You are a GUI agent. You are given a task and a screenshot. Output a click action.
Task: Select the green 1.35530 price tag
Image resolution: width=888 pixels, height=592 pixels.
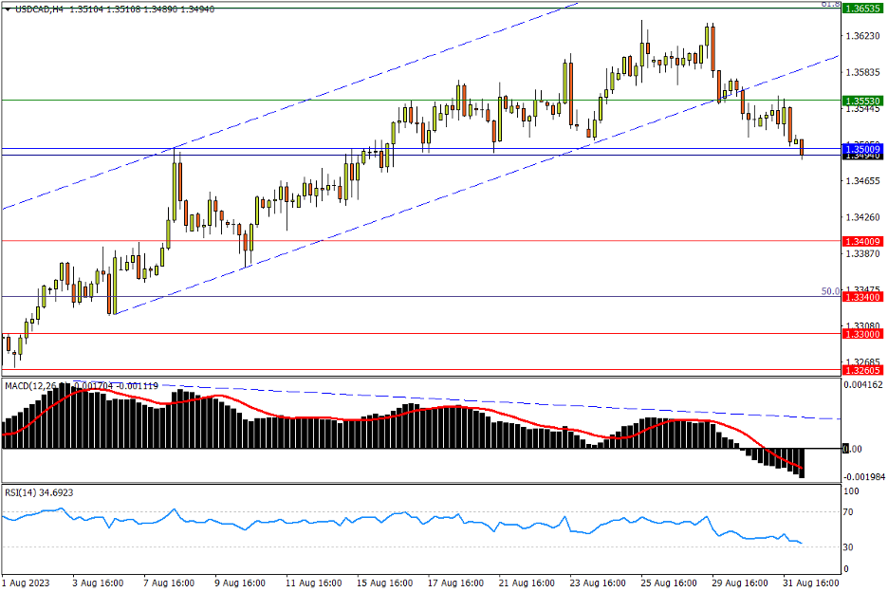tap(862, 101)
